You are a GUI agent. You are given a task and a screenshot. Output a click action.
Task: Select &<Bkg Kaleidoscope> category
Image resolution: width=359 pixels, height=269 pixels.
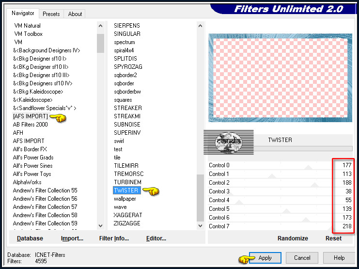(38, 92)
